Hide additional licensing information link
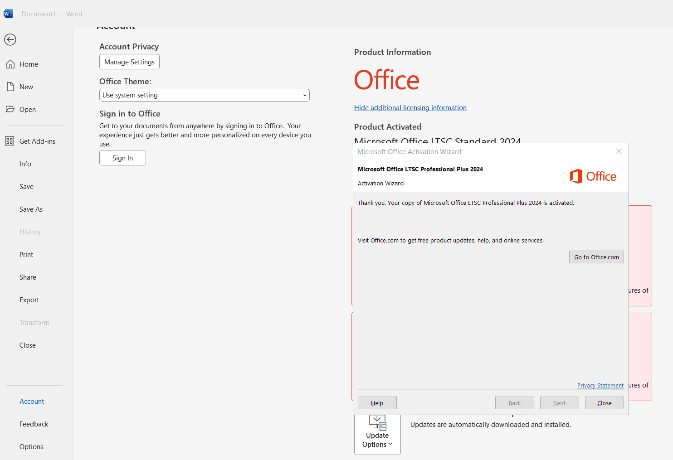This screenshot has width=673, height=460. tap(410, 108)
